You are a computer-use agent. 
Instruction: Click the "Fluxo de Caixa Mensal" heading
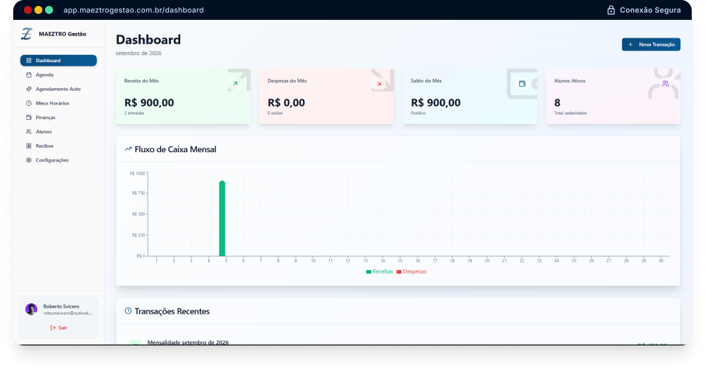176,149
